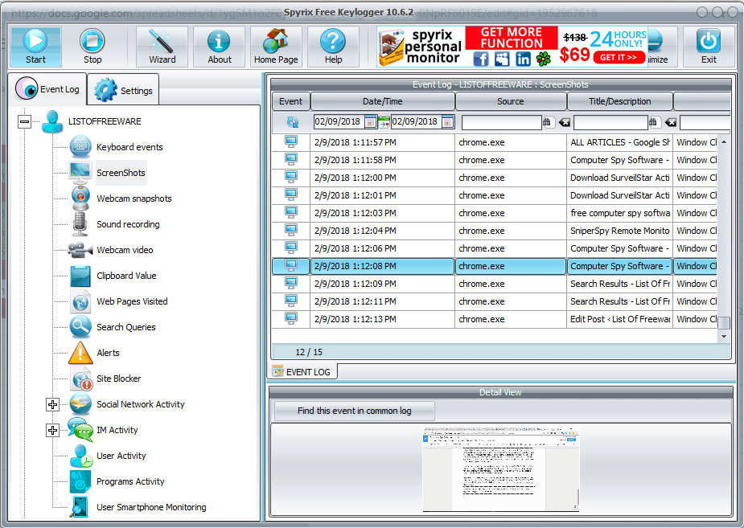Click the refresh icon in filter row
The image size is (744, 528).
[x=292, y=122]
